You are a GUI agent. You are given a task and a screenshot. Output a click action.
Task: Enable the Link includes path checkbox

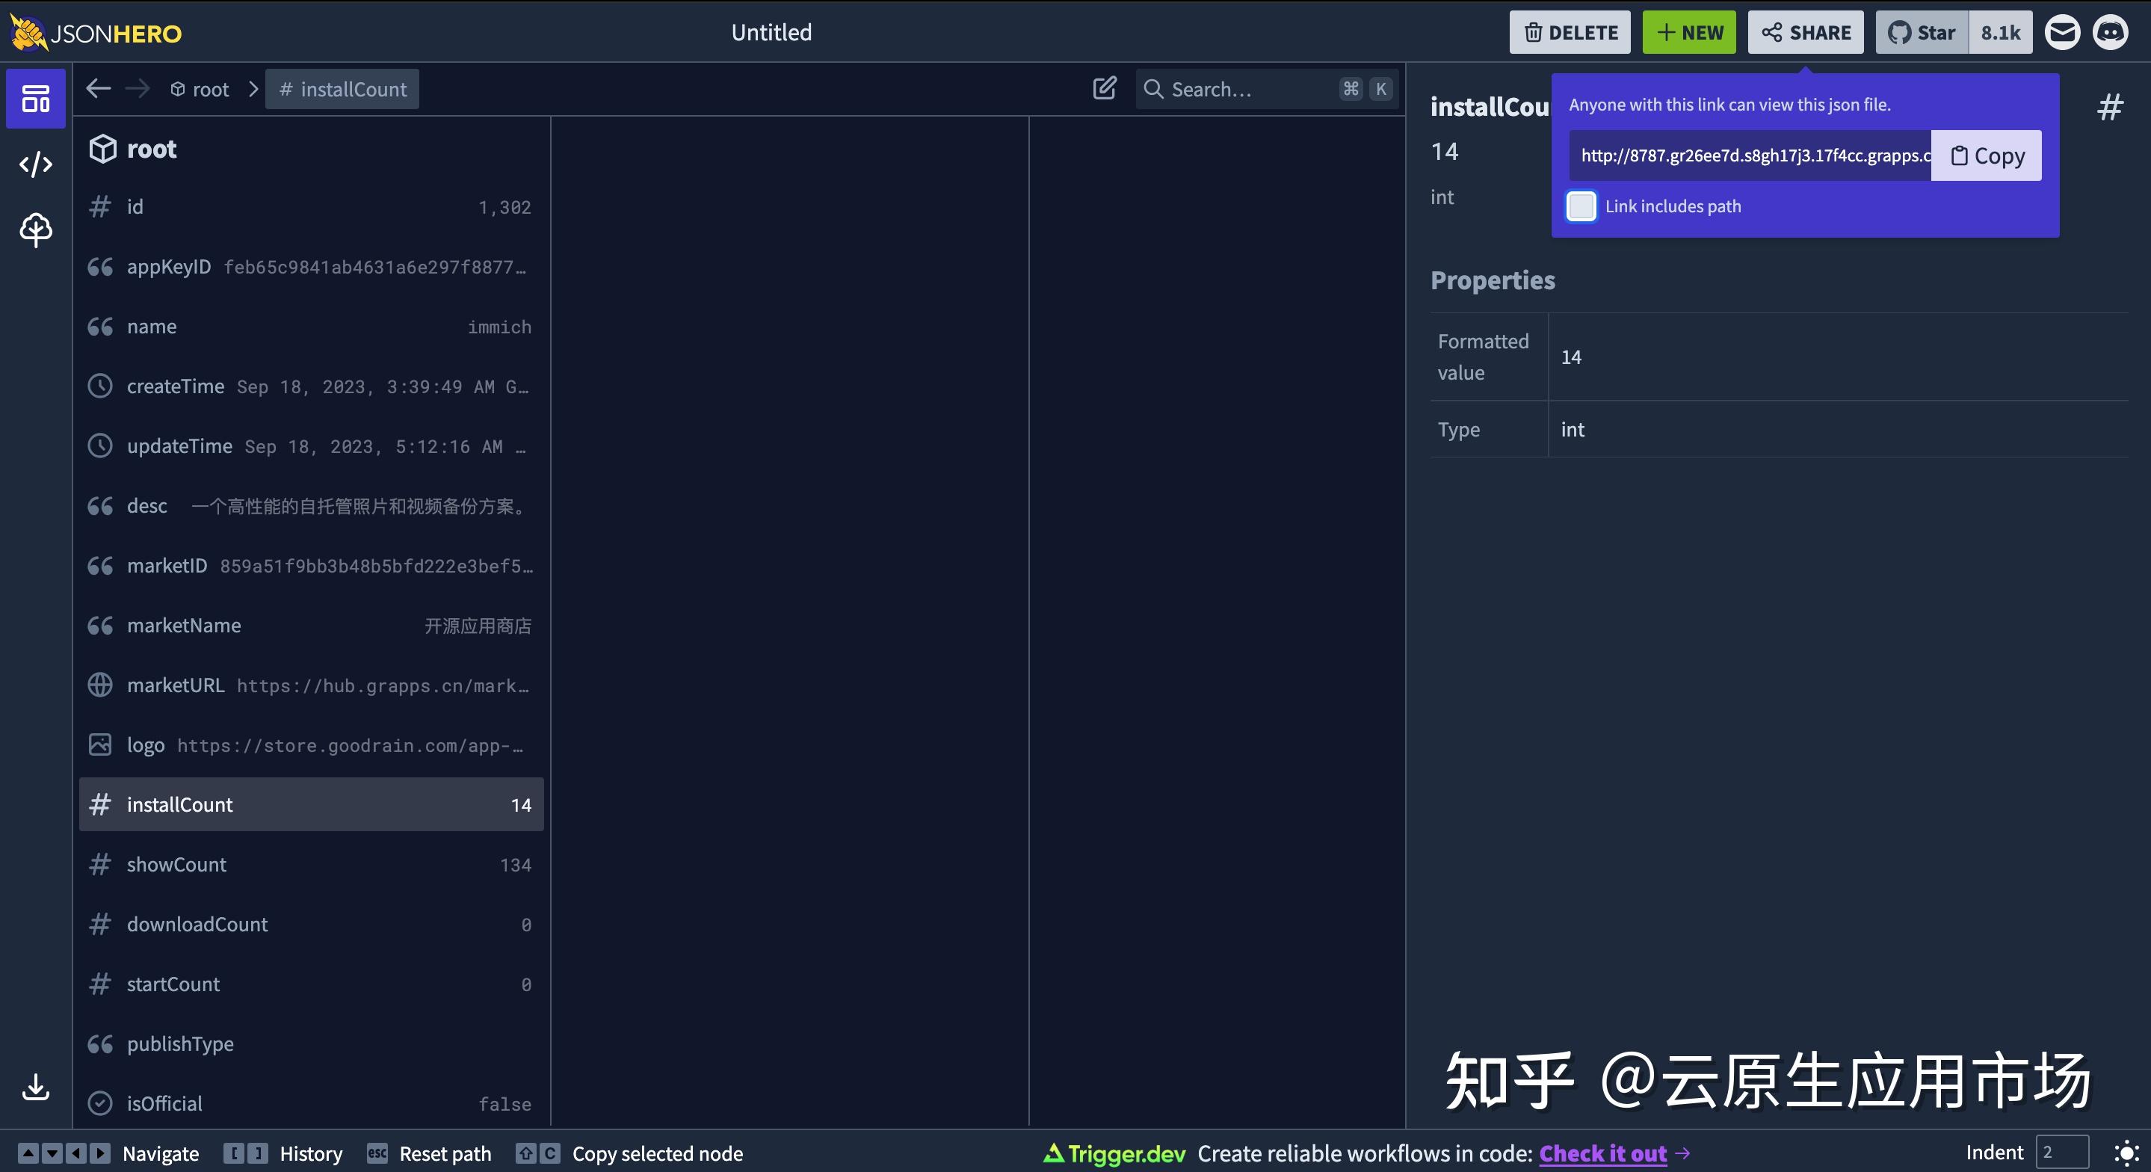(x=1581, y=206)
